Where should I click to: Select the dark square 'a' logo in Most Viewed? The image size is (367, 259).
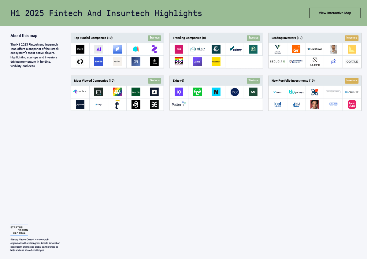click(98, 92)
